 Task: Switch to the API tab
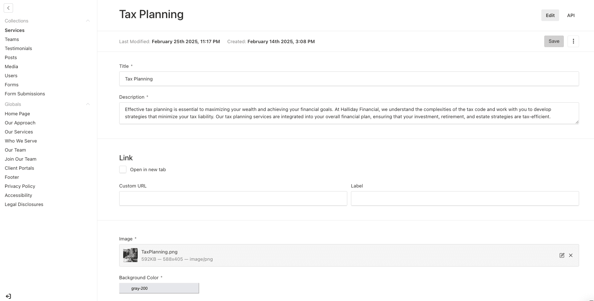571,15
